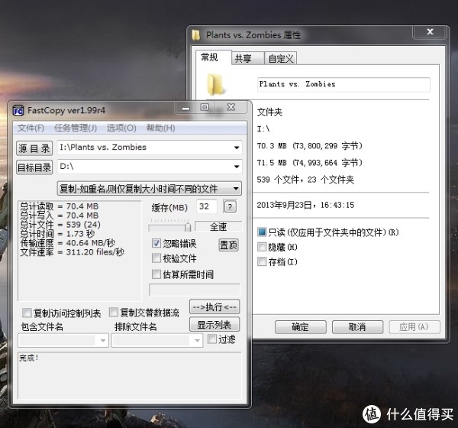Click the 71.5 MB size-on-disk text
The height and width of the screenshot is (428, 458).
tap(310, 163)
